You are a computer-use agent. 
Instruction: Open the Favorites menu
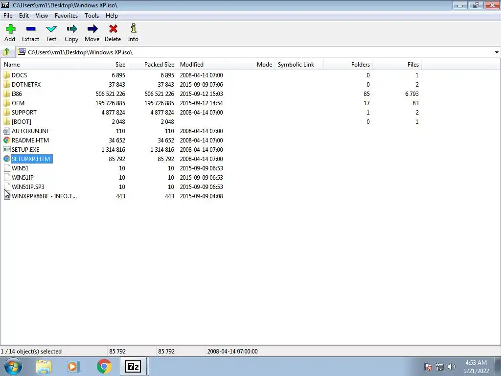tap(66, 15)
